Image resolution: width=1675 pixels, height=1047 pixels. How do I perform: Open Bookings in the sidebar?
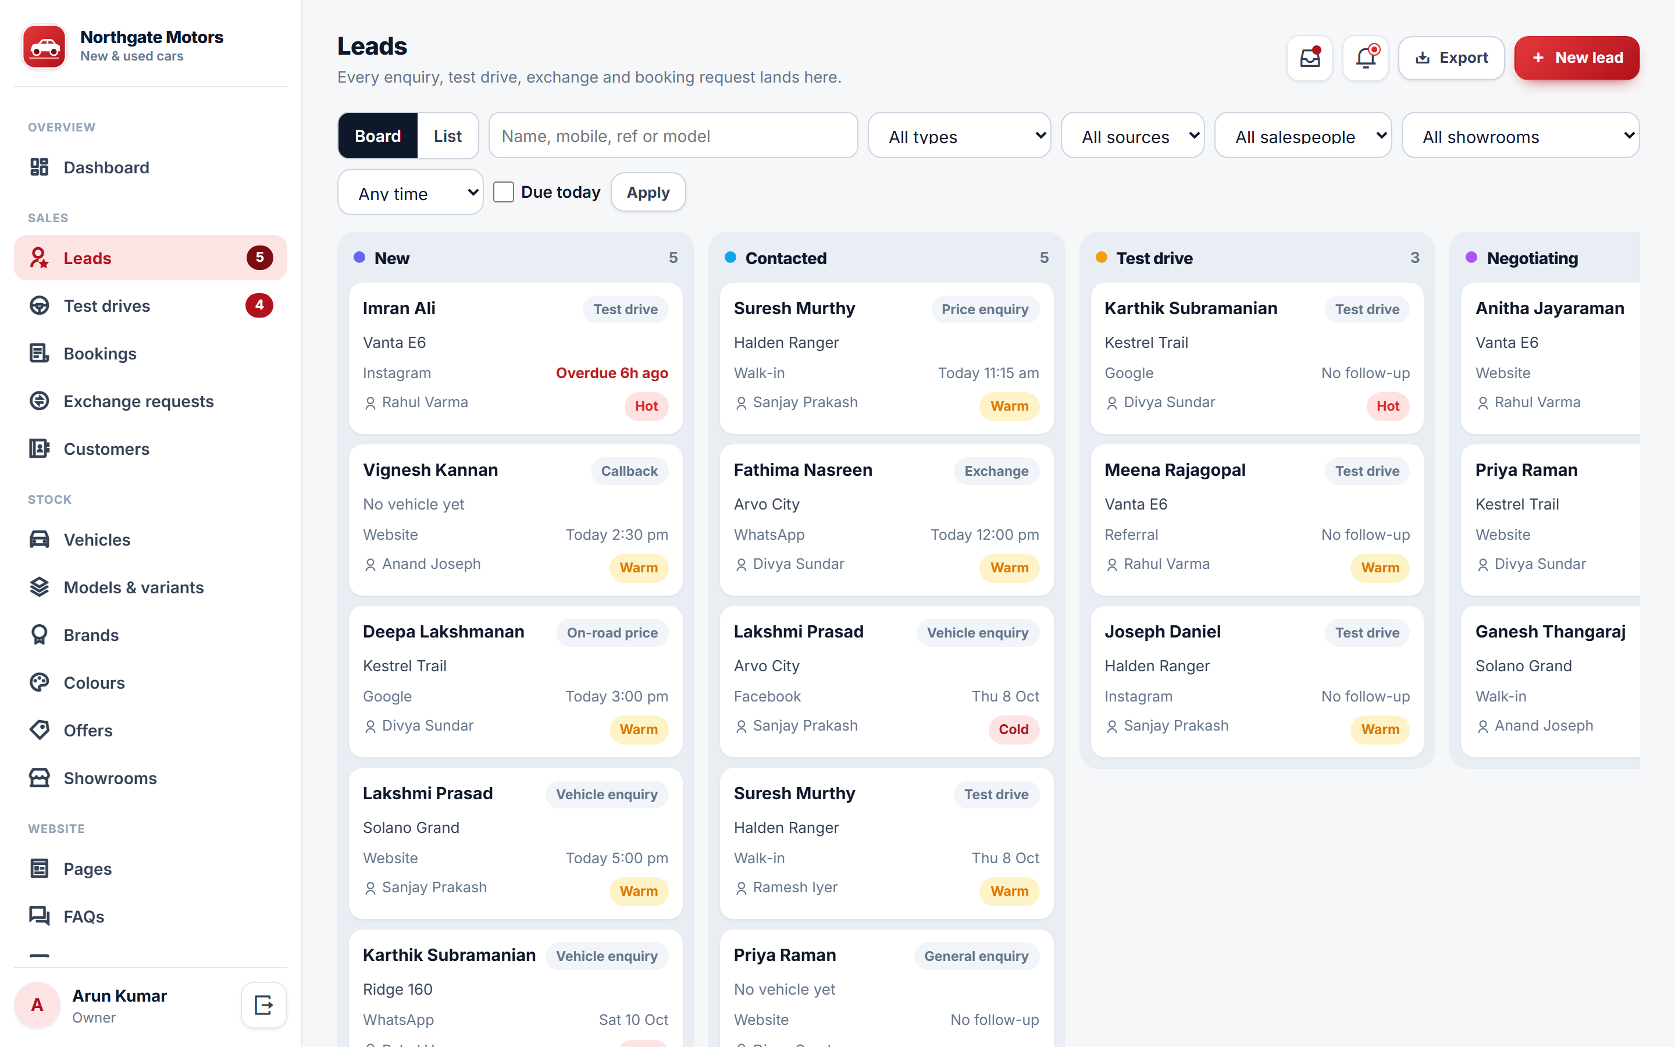(150, 353)
